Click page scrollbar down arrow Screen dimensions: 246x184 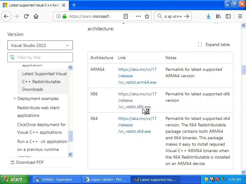[243, 172]
